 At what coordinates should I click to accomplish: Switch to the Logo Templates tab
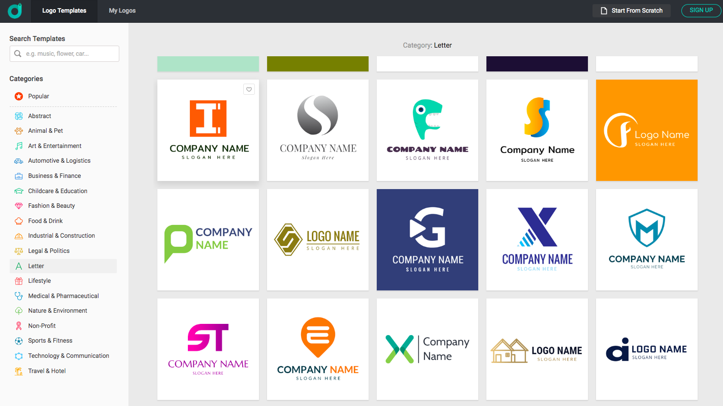point(64,10)
